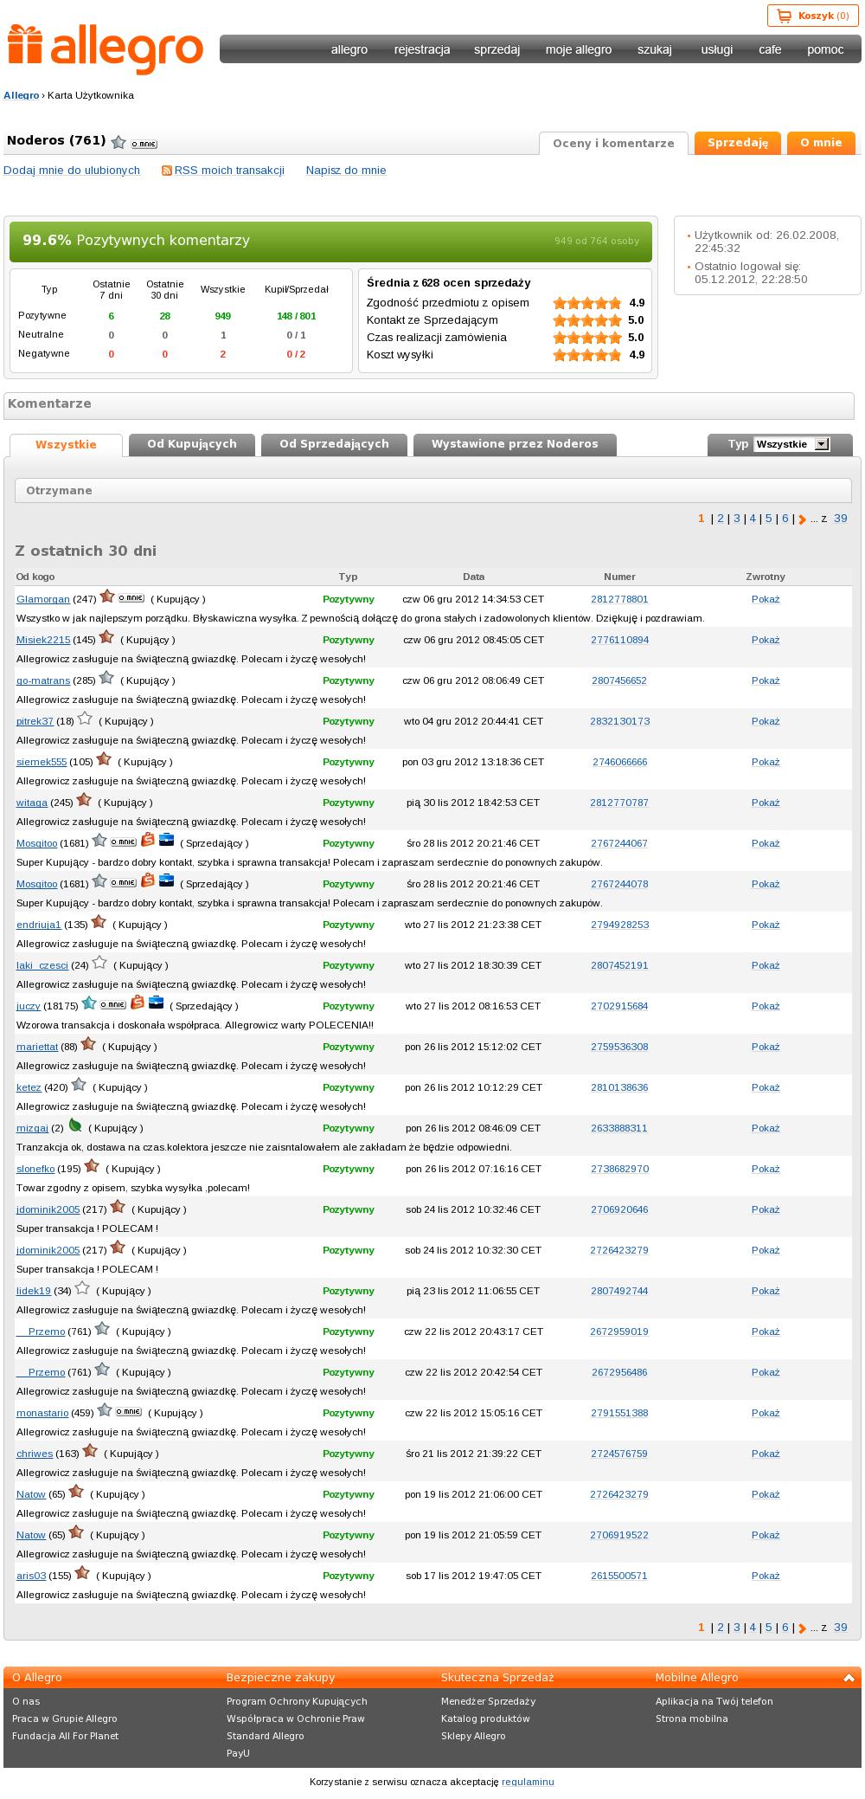This screenshot has height=1799, width=865.
Task: Go to page 39 in top pagination
Action: click(841, 519)
